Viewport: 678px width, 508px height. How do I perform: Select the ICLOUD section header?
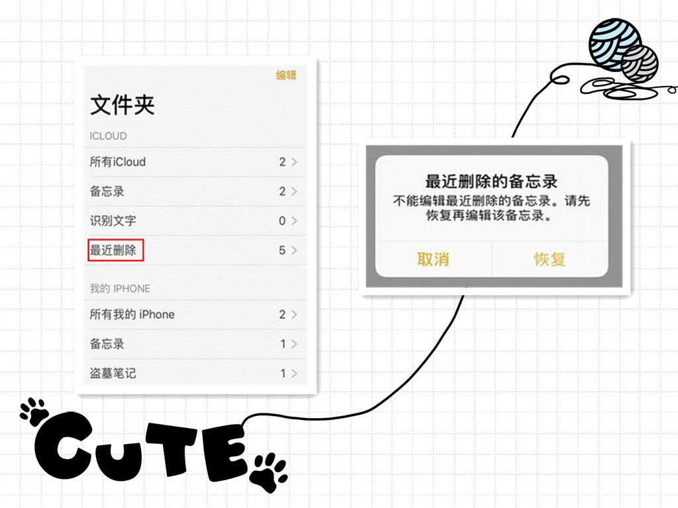[107, 136]
